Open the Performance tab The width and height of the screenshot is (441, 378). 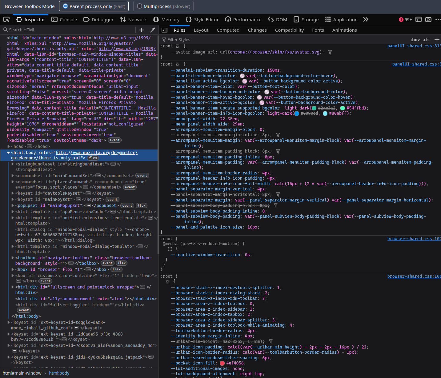(243, 19)
